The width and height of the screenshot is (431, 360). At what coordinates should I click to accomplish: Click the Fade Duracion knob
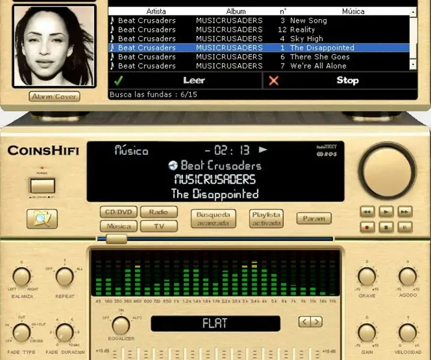(65, 332)
